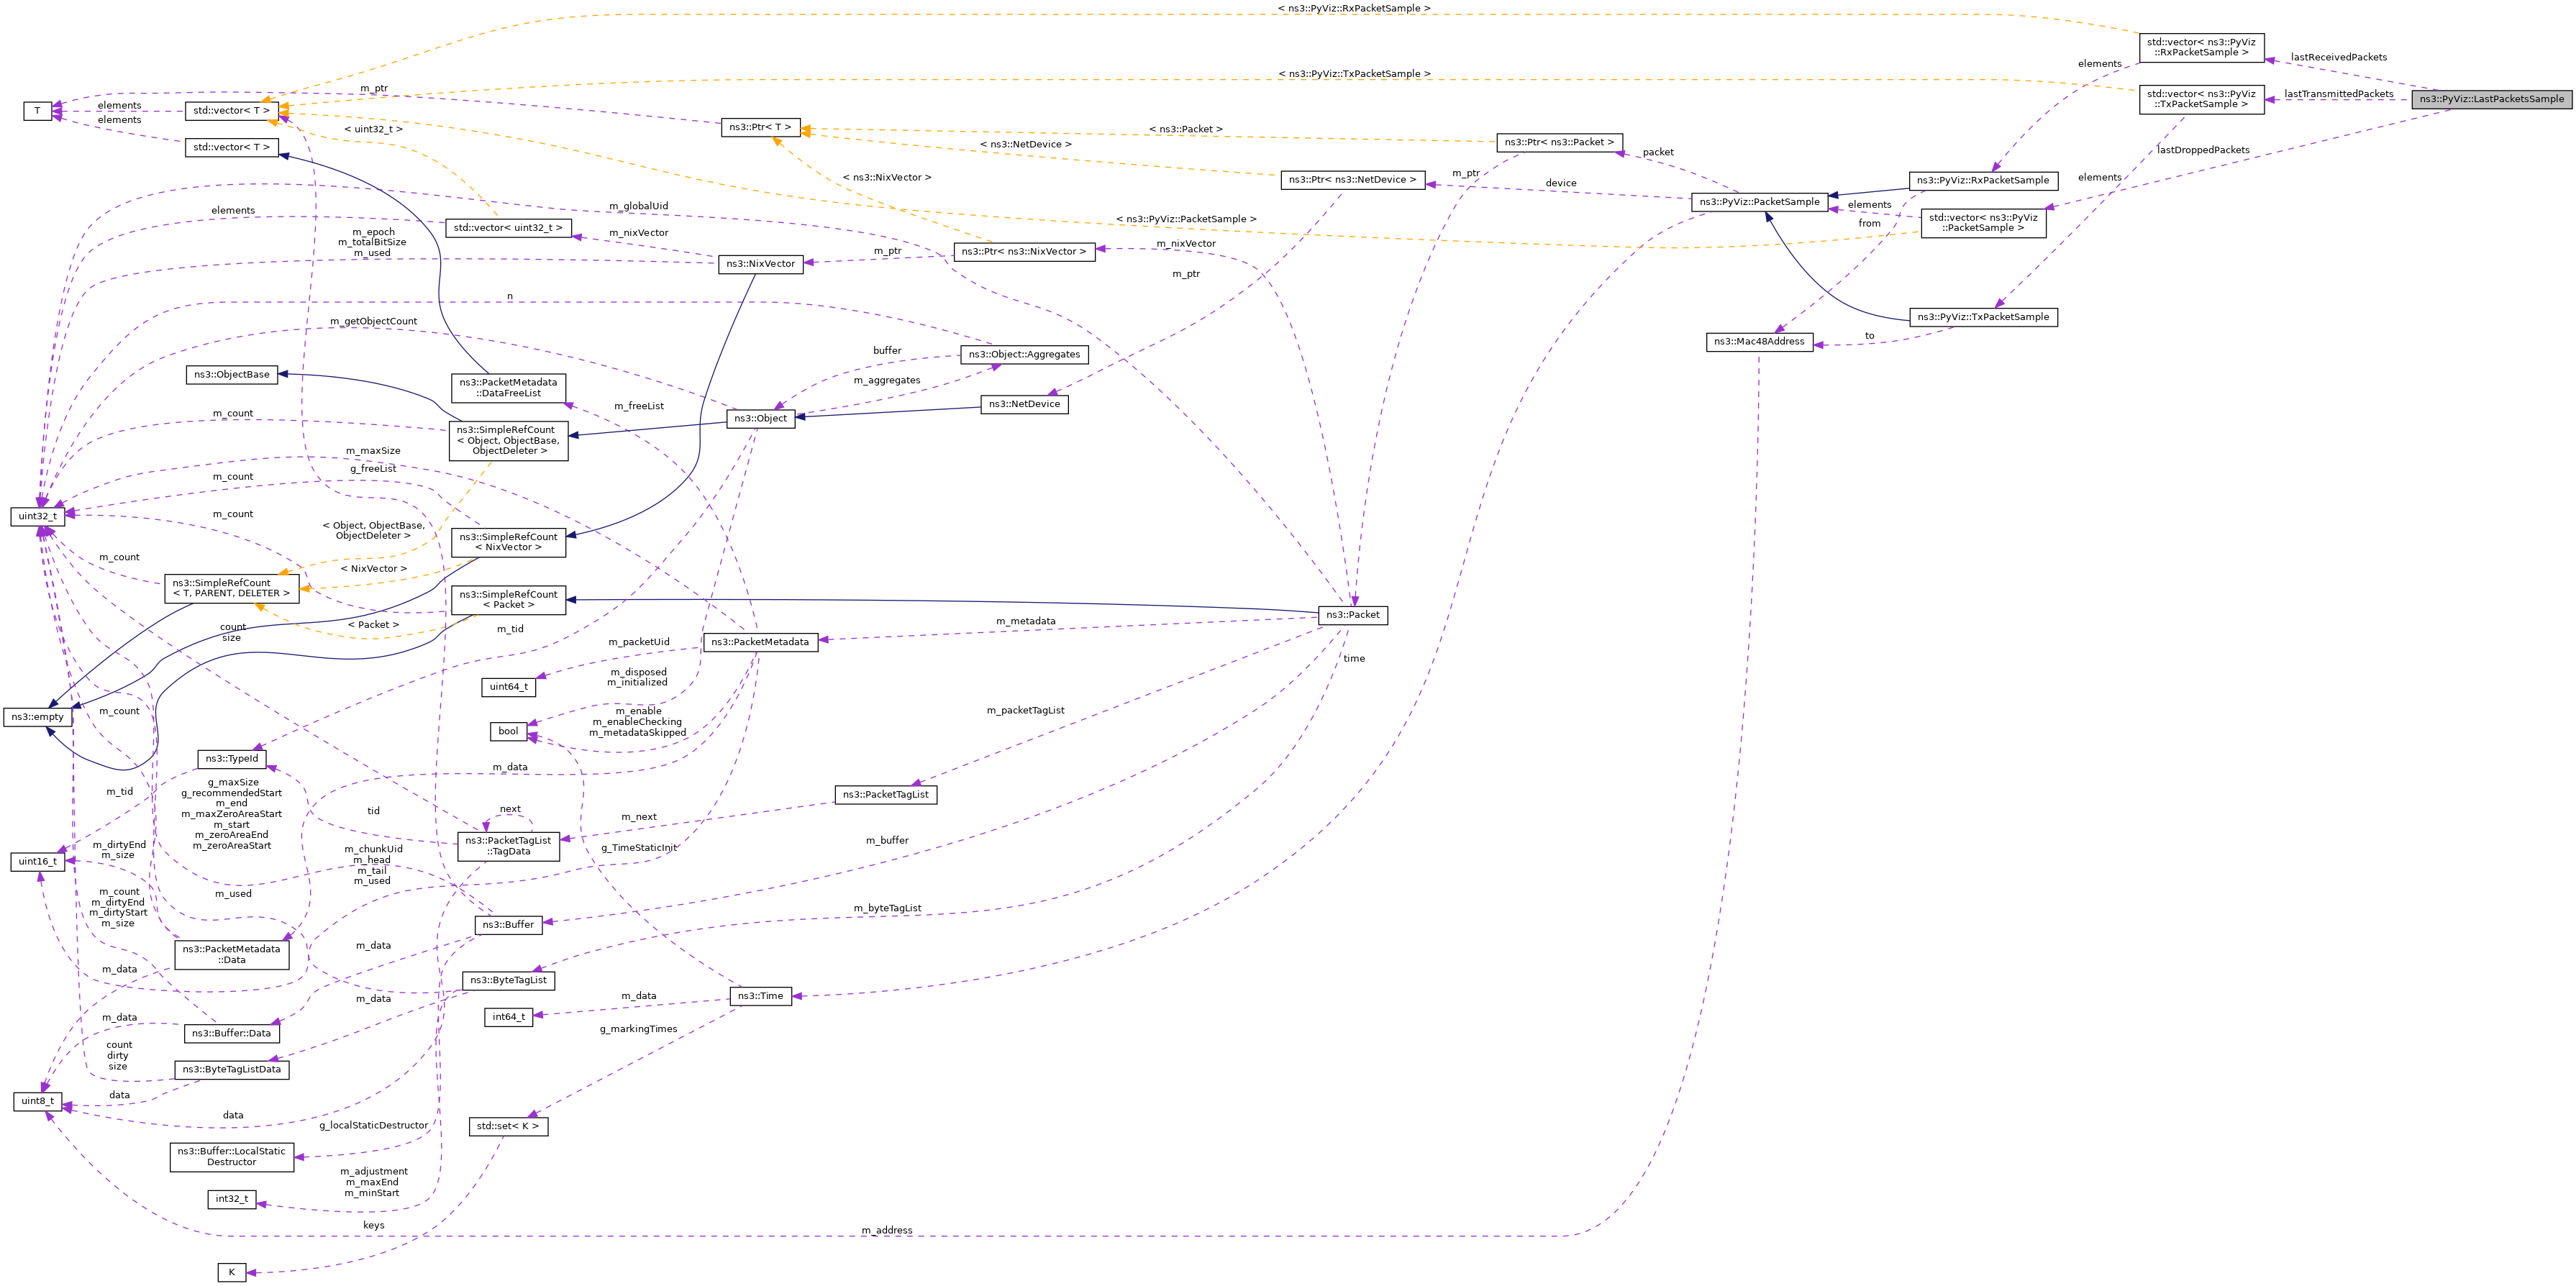Viewport: 2576px width, 1286px height.
Task: Click the g_markingTimes edge label
Action: click(638, 1029)
